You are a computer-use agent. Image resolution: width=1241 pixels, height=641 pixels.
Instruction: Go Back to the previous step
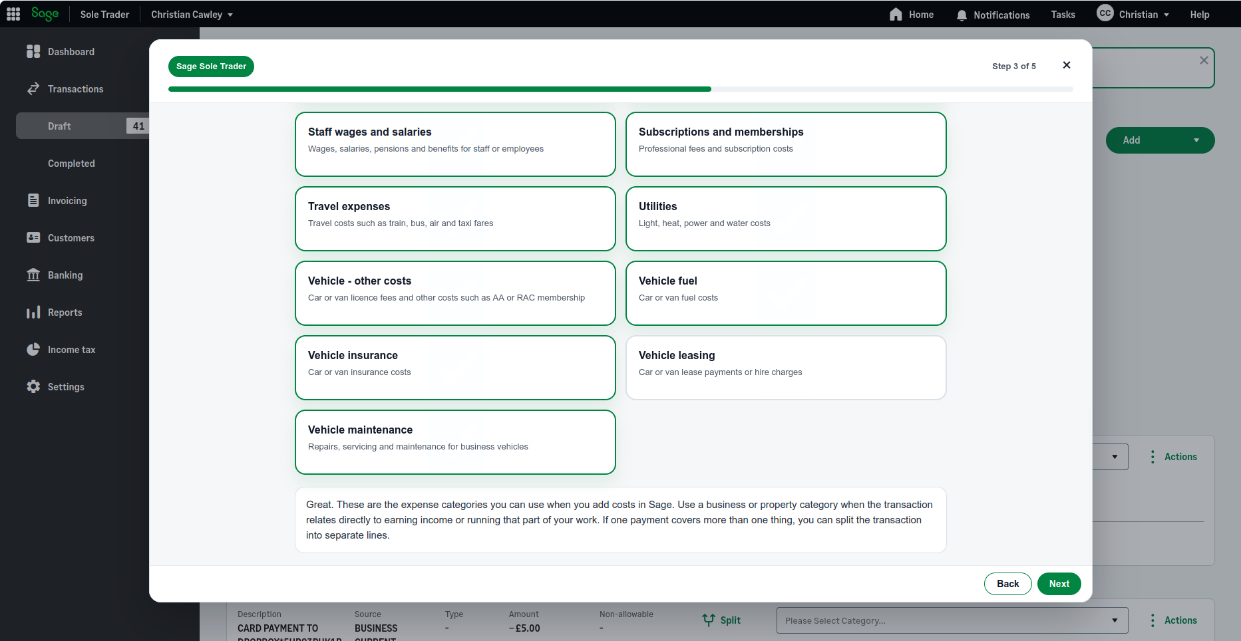point(1007,584)
